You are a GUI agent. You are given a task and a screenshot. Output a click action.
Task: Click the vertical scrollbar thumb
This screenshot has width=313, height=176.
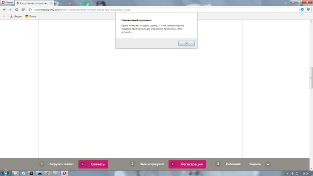click(311, 78)
